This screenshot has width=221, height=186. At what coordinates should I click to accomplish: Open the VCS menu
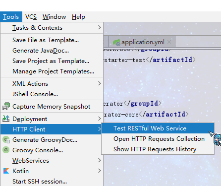point(31,17)
